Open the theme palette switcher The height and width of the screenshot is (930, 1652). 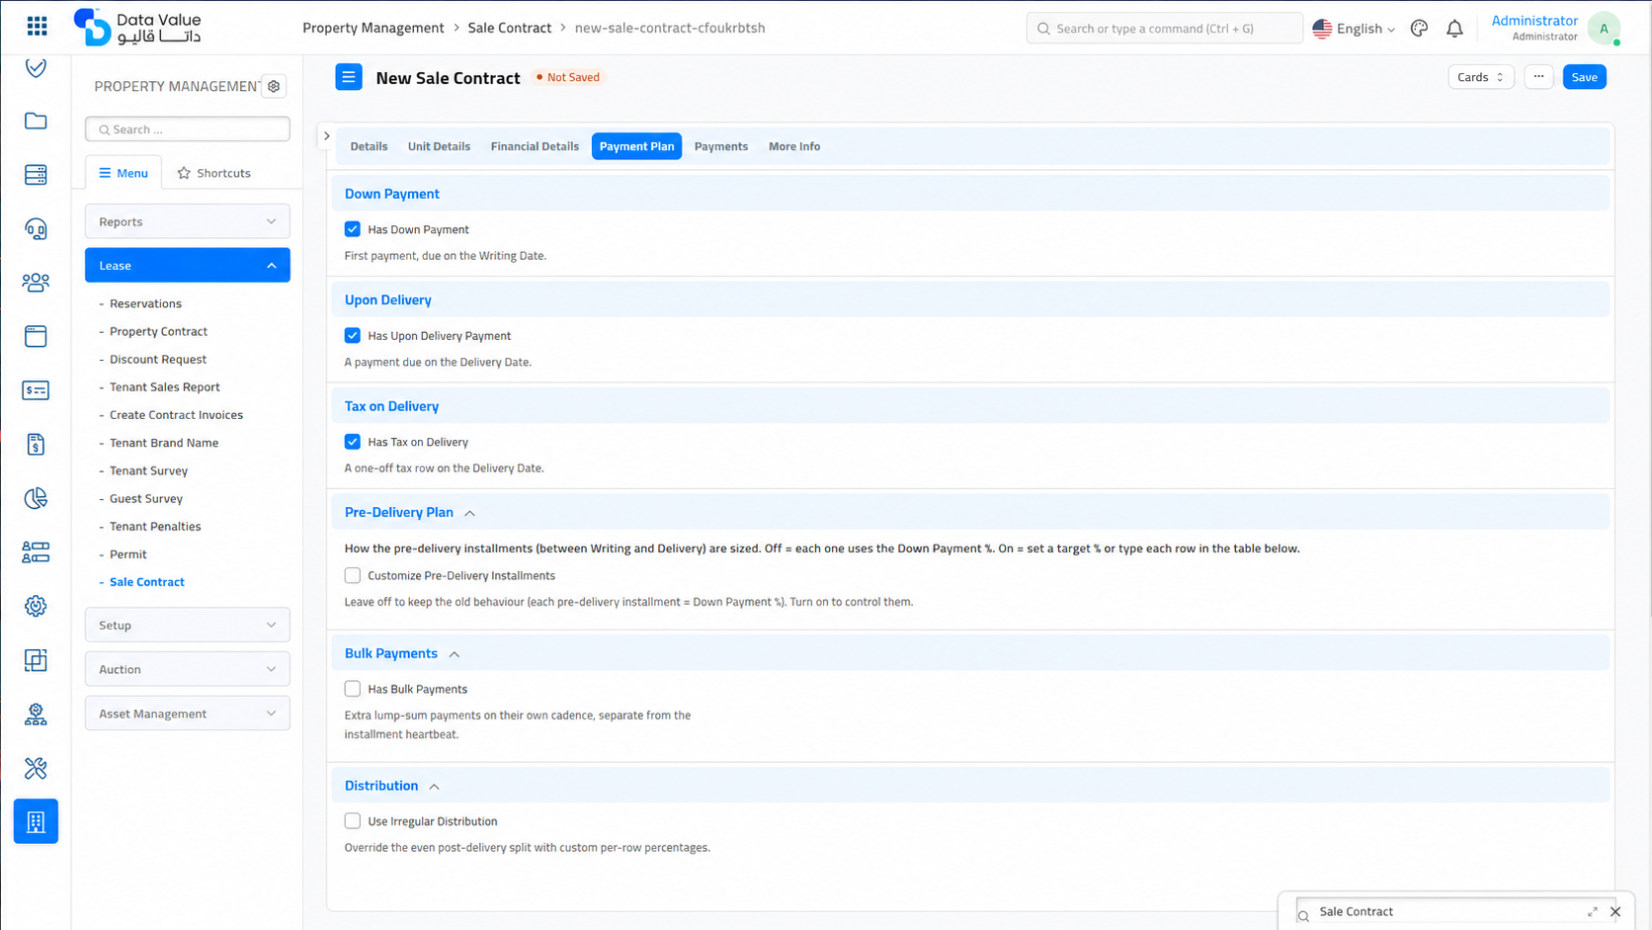coord(1419,29)
